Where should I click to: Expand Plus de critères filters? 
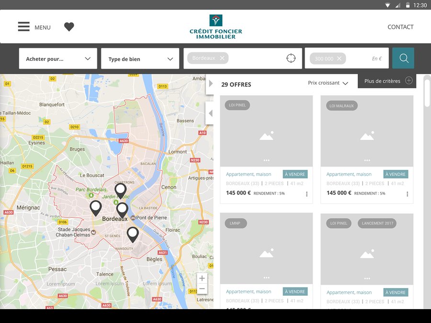click(x=387, y=81)
